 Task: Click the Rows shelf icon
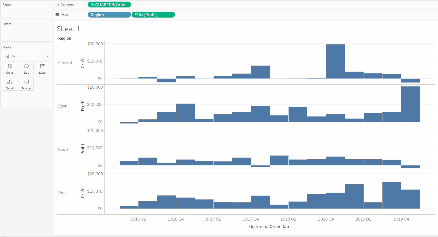tap(57, 15)
